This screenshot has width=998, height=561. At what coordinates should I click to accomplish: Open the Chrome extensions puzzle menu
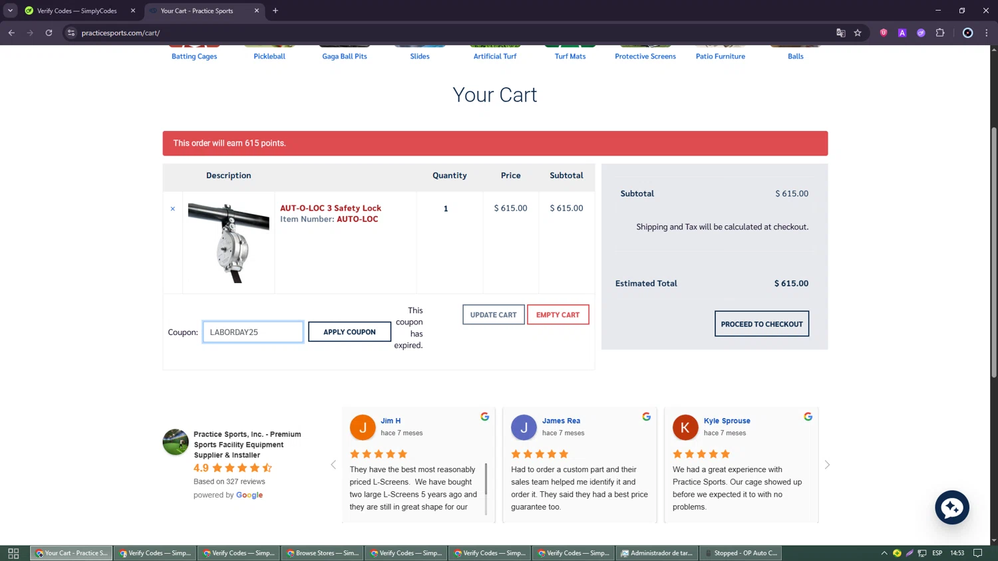[x=940, y=33]
